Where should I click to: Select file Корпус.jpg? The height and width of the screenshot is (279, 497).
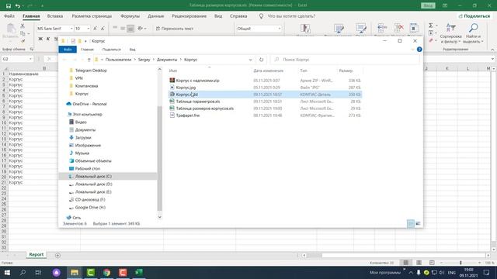[186, 88]
